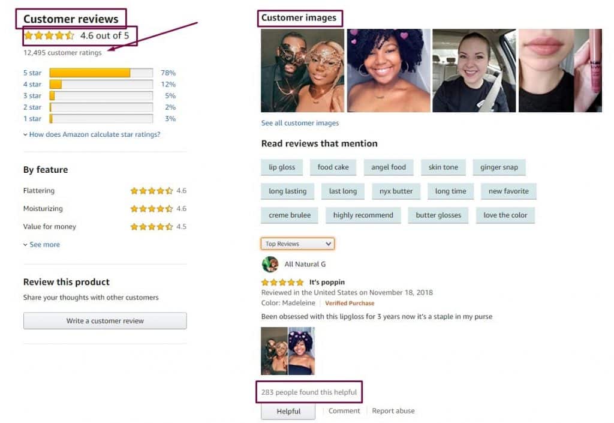Expand See more features

(41, 244)
